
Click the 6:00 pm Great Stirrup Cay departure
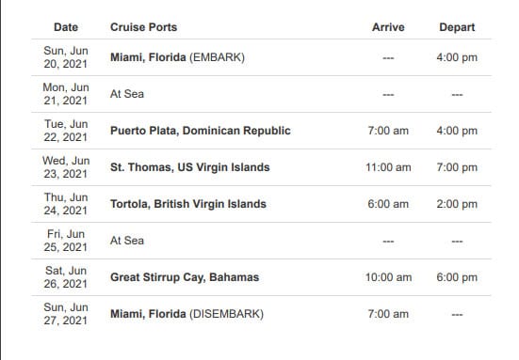click(457, 277)
